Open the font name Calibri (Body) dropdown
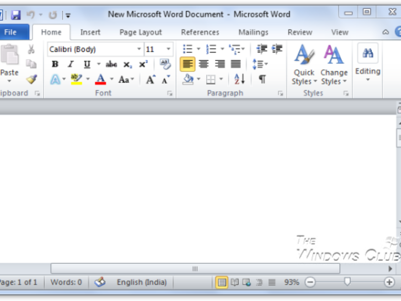 click(x=139, y=49)
